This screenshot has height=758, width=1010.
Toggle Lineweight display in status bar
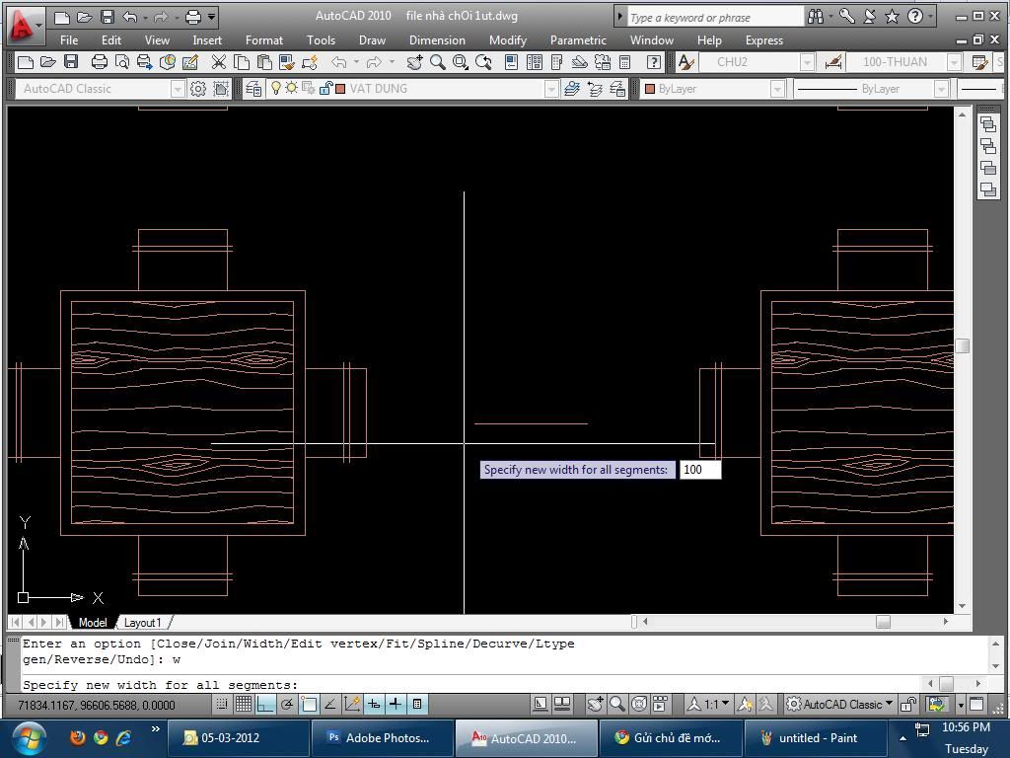coord(396,705)
